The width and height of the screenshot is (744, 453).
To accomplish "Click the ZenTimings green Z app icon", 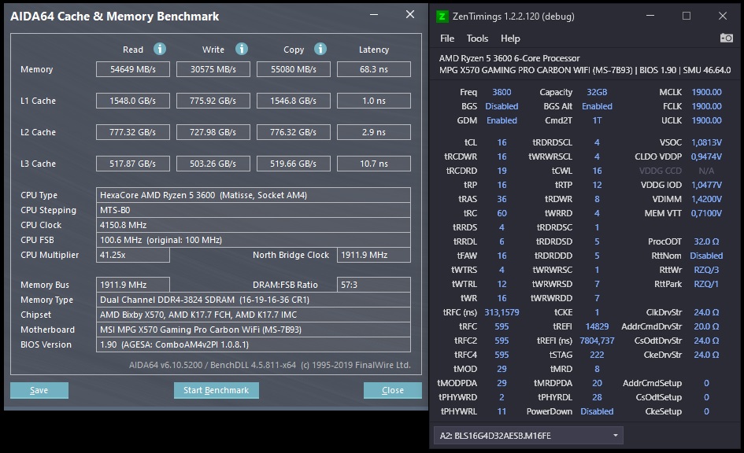I will tap(442, 17).
